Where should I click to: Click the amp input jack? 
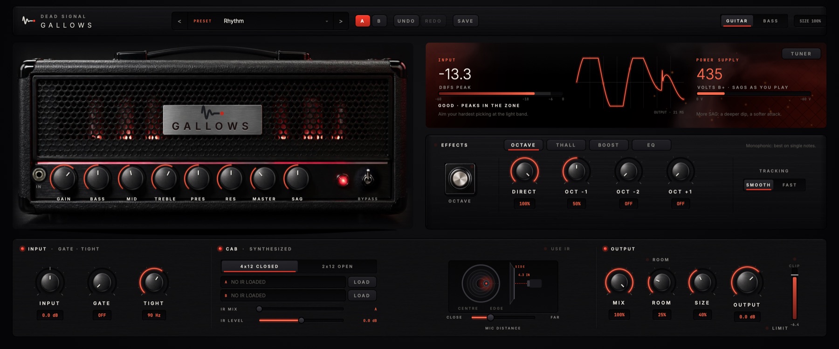pyautogui.click(x=39, y=174)
